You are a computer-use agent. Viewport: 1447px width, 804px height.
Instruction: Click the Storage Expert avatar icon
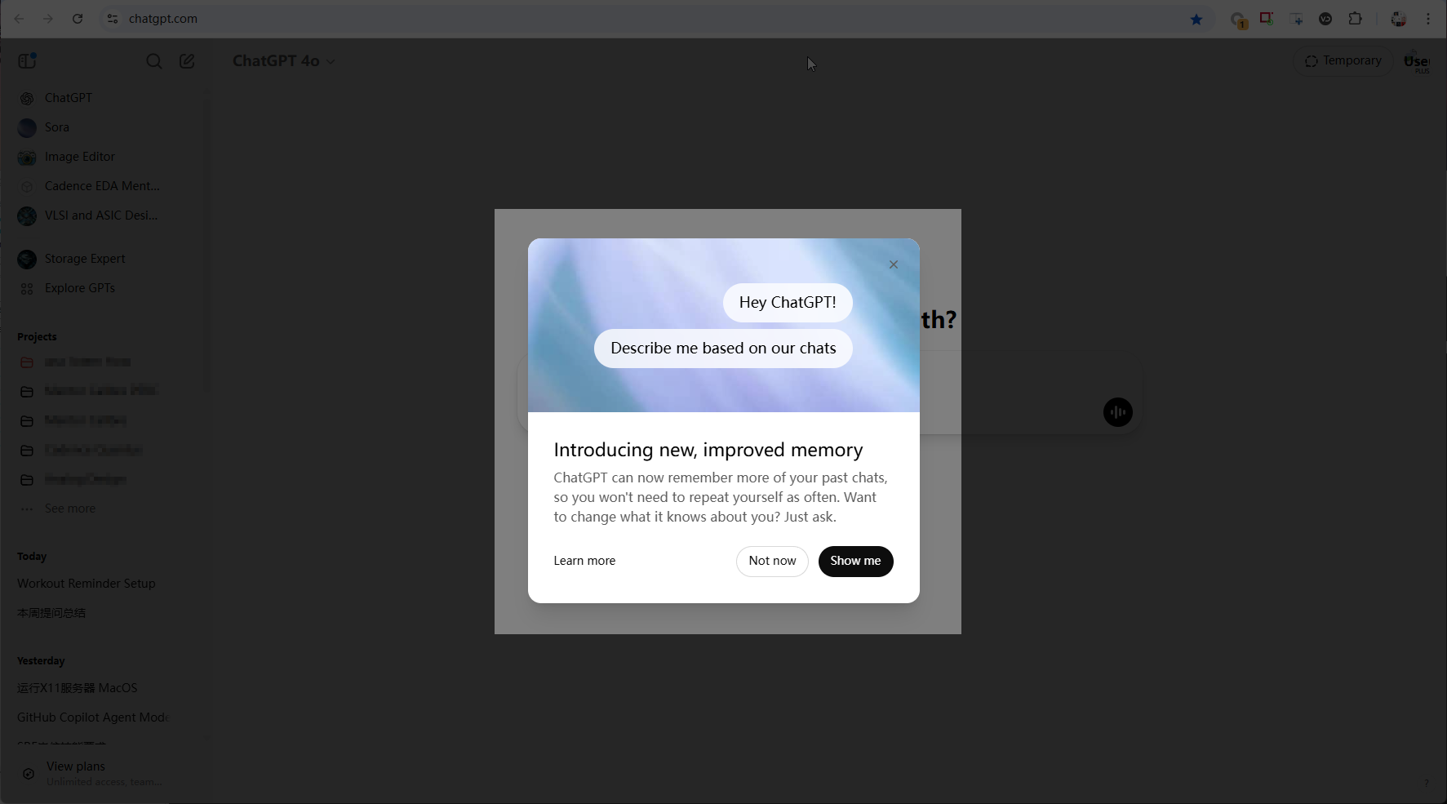[27, 260]
